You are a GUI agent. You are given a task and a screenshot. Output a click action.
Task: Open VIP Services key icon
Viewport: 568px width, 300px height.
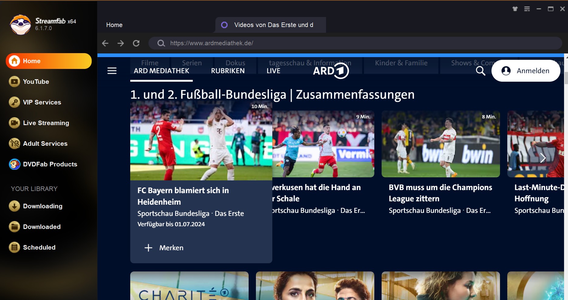coord(14,102)
